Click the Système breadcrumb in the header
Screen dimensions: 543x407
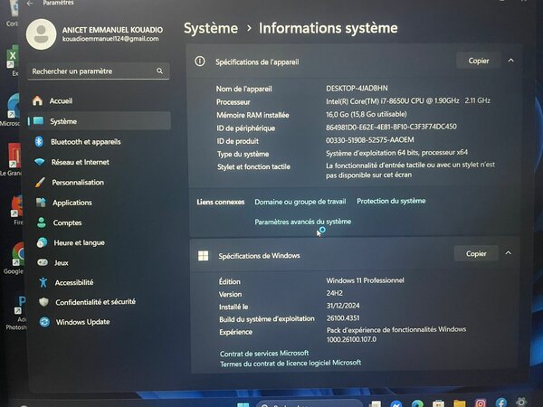point(211,28)
